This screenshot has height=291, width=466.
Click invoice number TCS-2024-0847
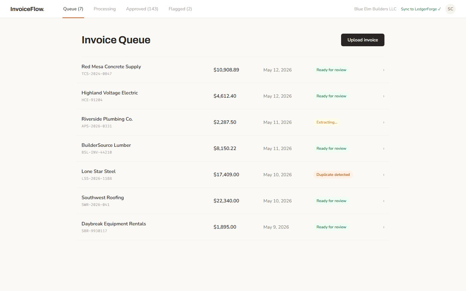(97, 74)
